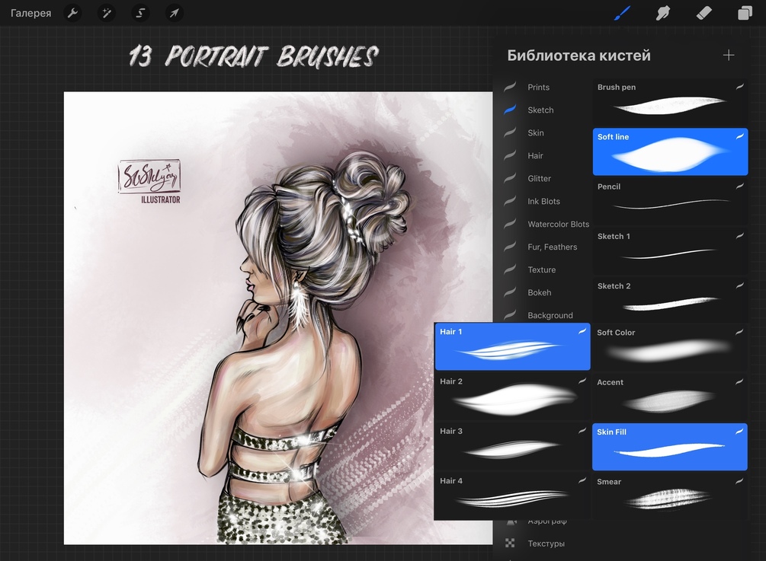This screenshot has width=766, height=561.
Task: Choose the Soft Color brush
Action: (670, 347)
